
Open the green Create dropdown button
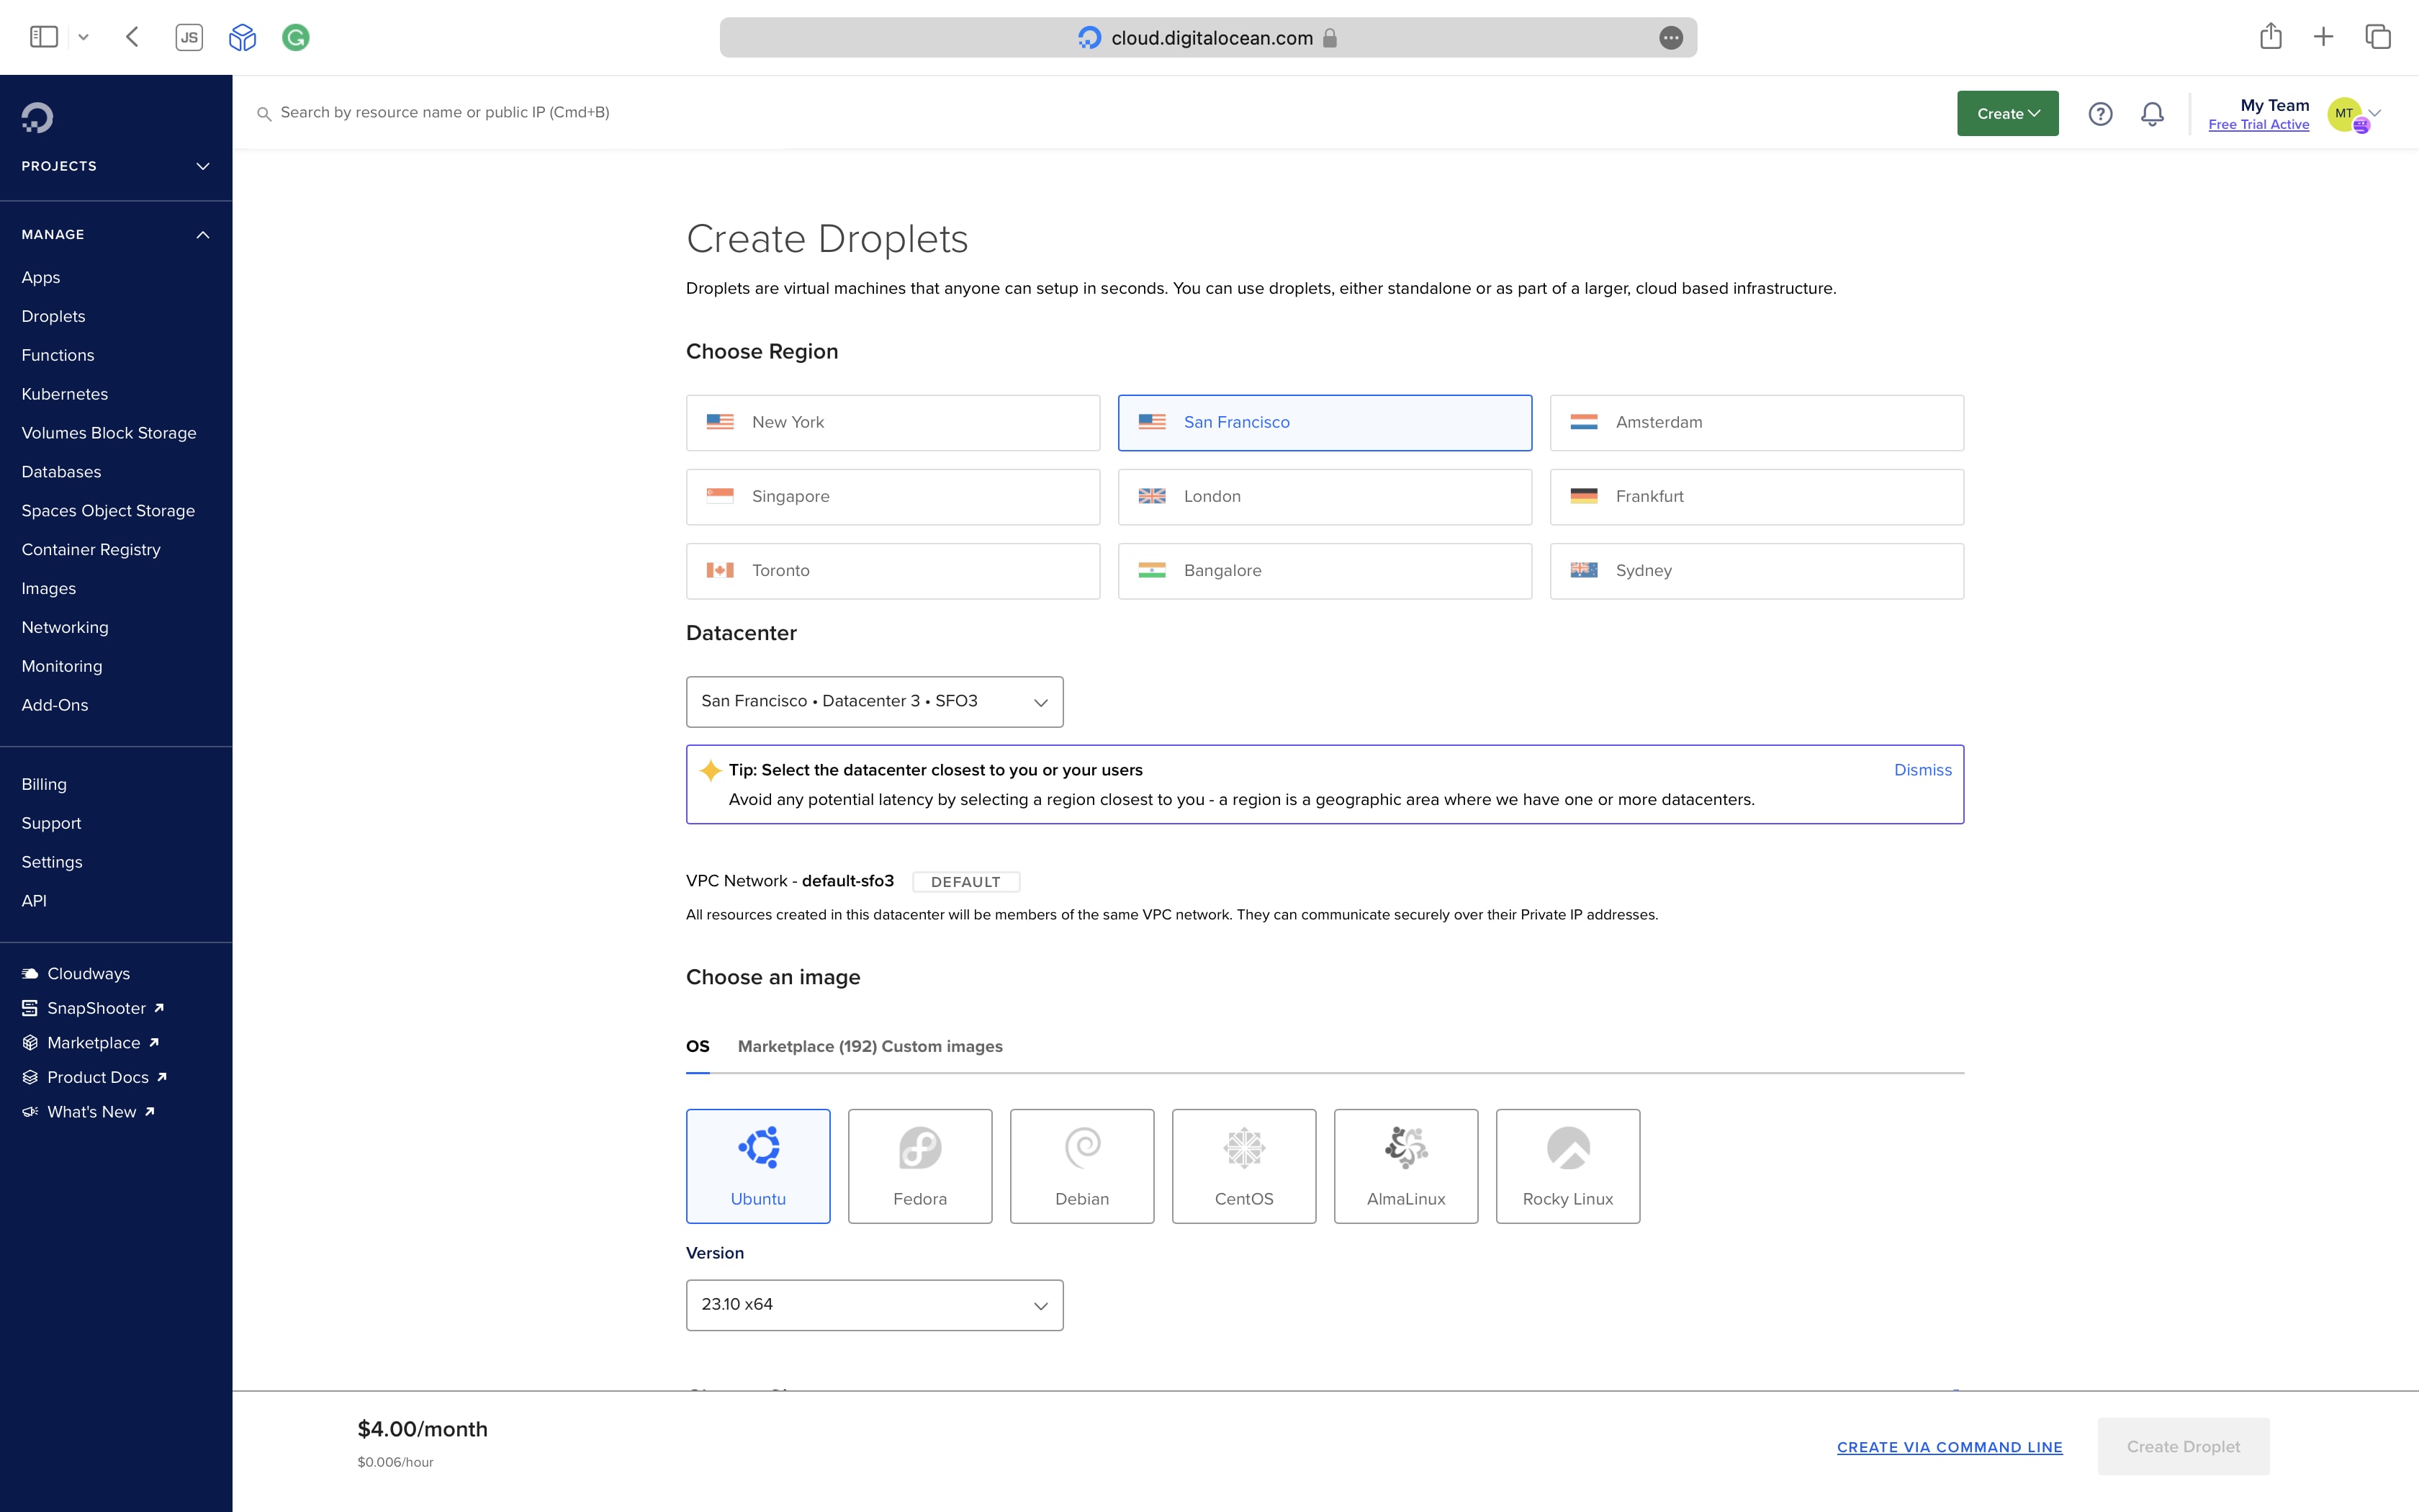point(2007,113)
